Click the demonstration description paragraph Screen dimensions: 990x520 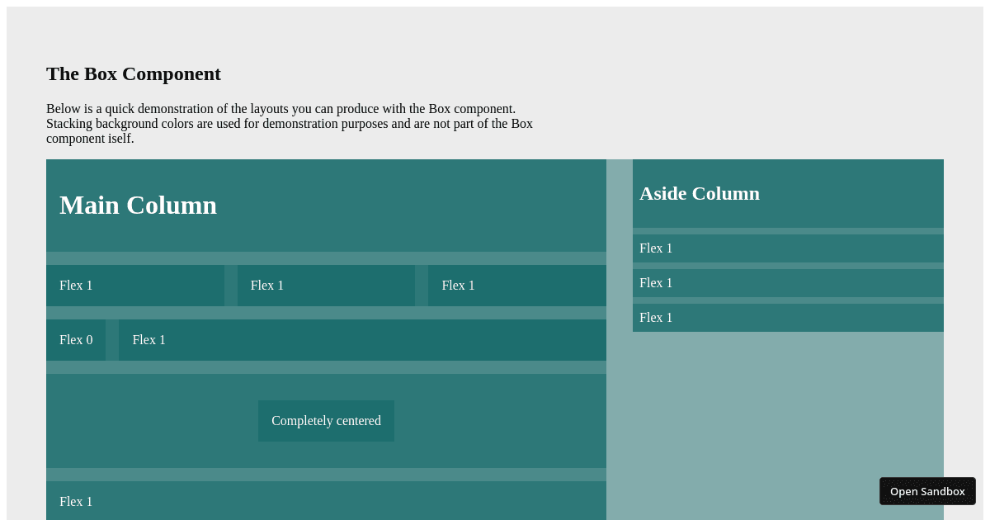[x=289, y=124]
